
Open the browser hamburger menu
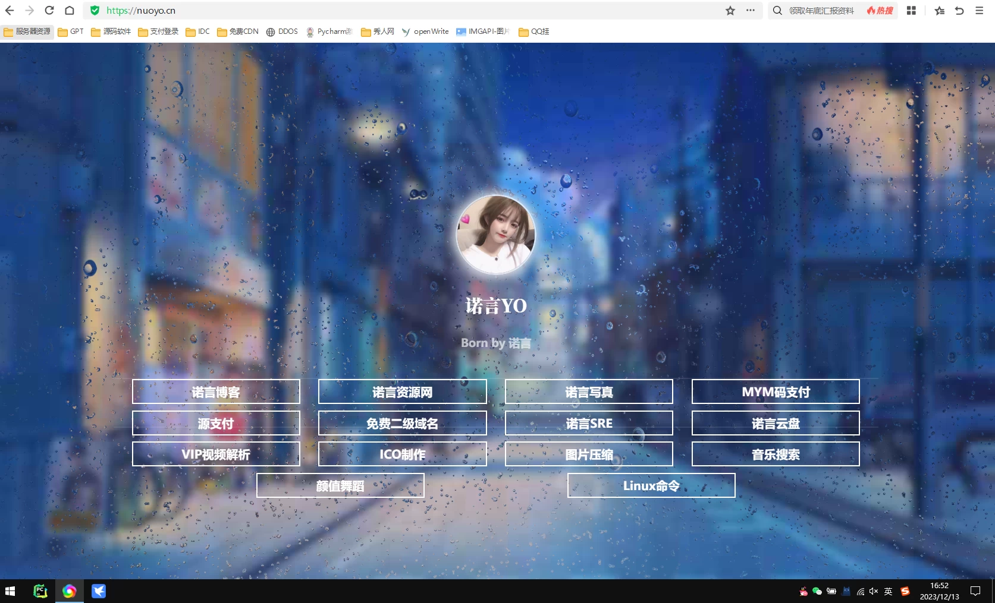click(978, 10)
